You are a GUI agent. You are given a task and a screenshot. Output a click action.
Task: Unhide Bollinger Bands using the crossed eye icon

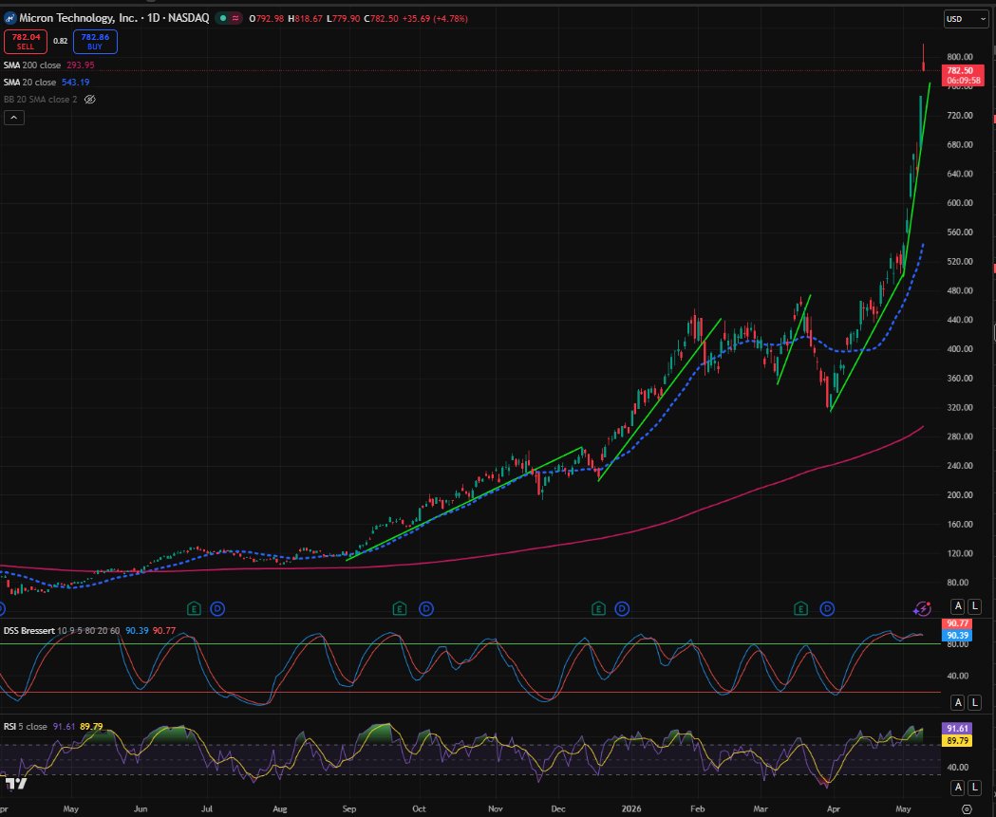(89, 99)
